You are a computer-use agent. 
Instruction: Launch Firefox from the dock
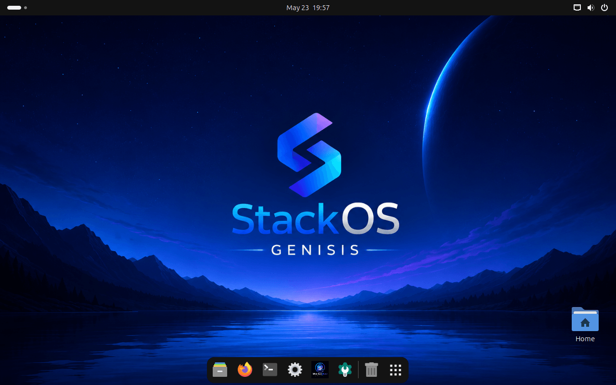tap(245, 370)
